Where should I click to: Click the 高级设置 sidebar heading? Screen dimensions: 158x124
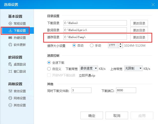(15, 84)
